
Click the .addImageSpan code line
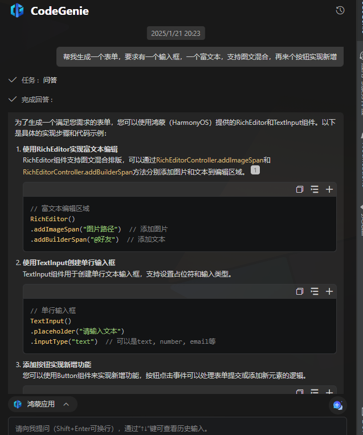(x=99, y=229)
